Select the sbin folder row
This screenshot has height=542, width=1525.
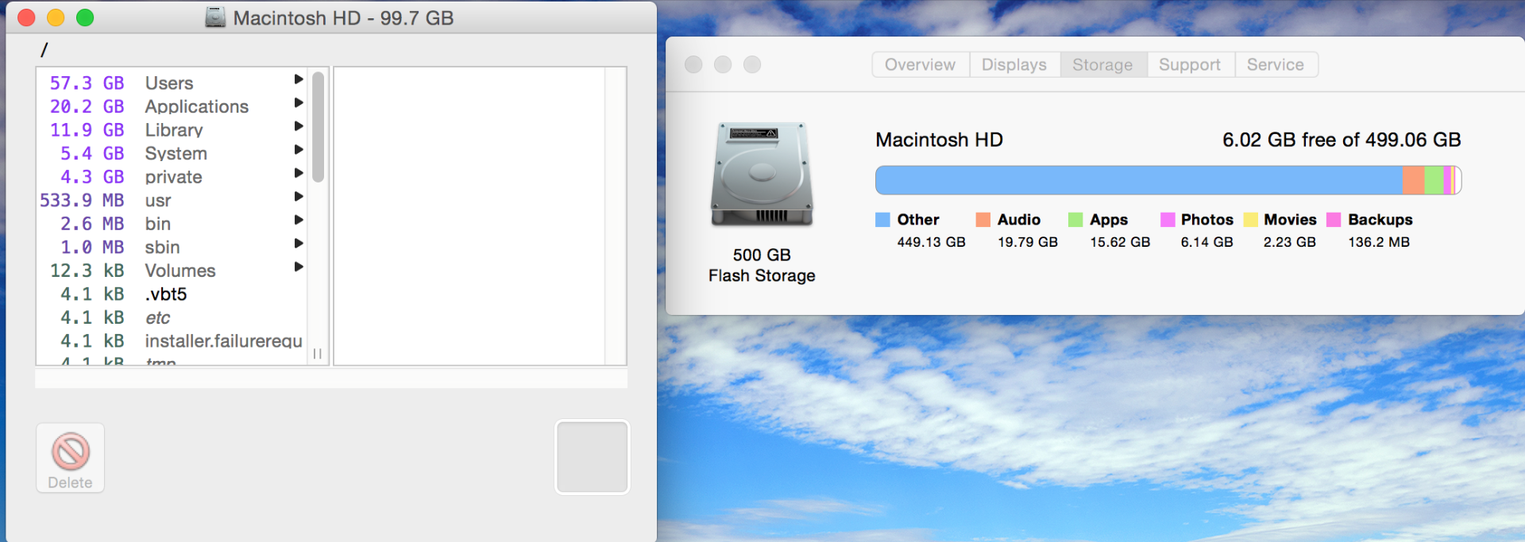coord(172,247)
